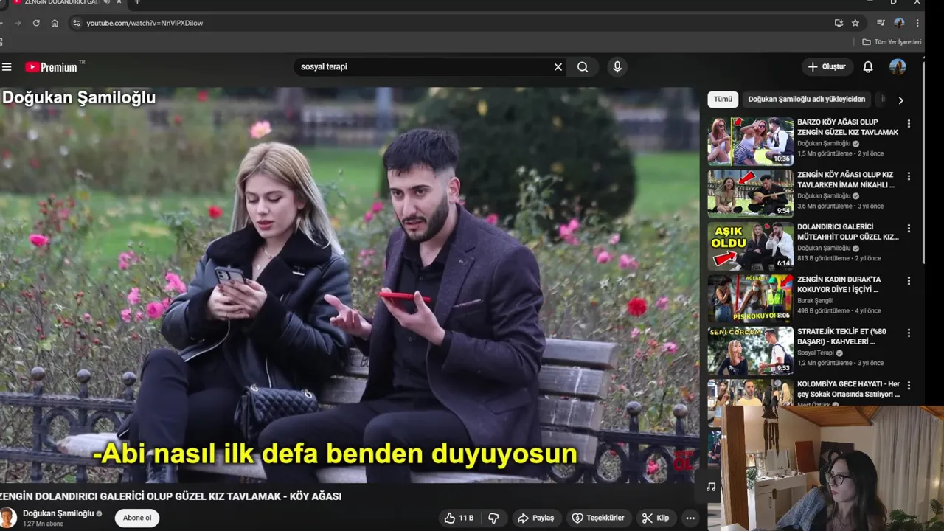Show next filter chips arrow
Screen dimensions: 944x531
click(900, 100)
